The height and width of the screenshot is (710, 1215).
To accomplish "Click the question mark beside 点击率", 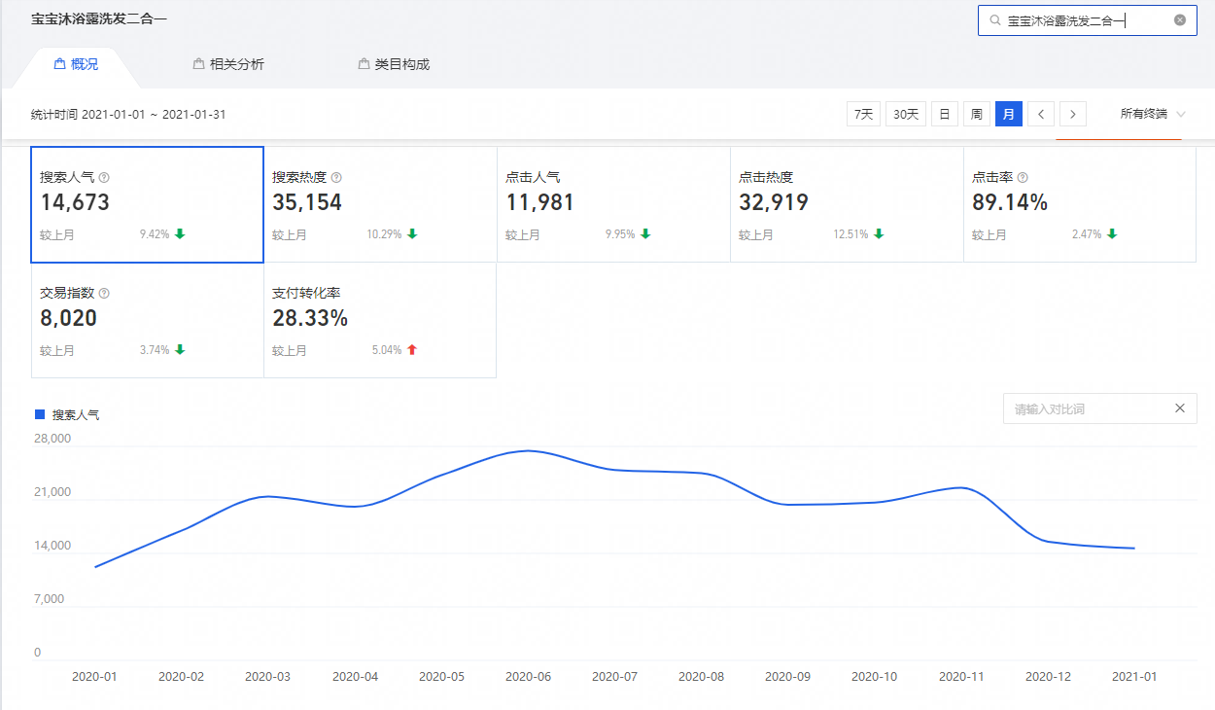I will (x=1023, y=178).
